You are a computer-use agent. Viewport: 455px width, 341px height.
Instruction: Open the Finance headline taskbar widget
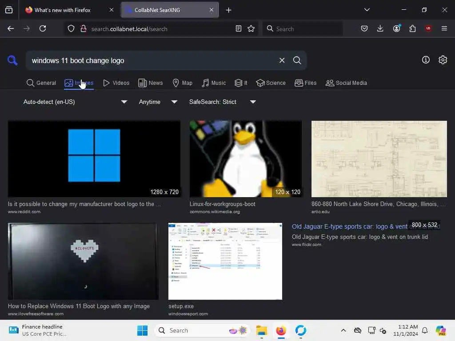pyautogui.click(x=37, y=330)
